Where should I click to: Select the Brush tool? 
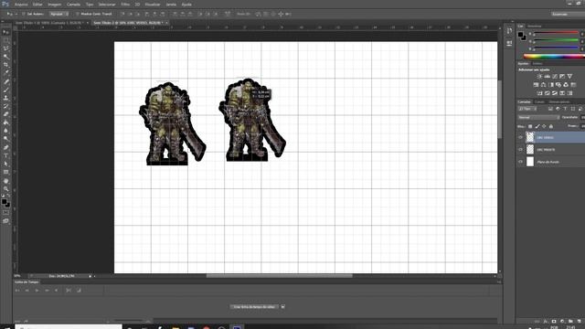(6, 90)
